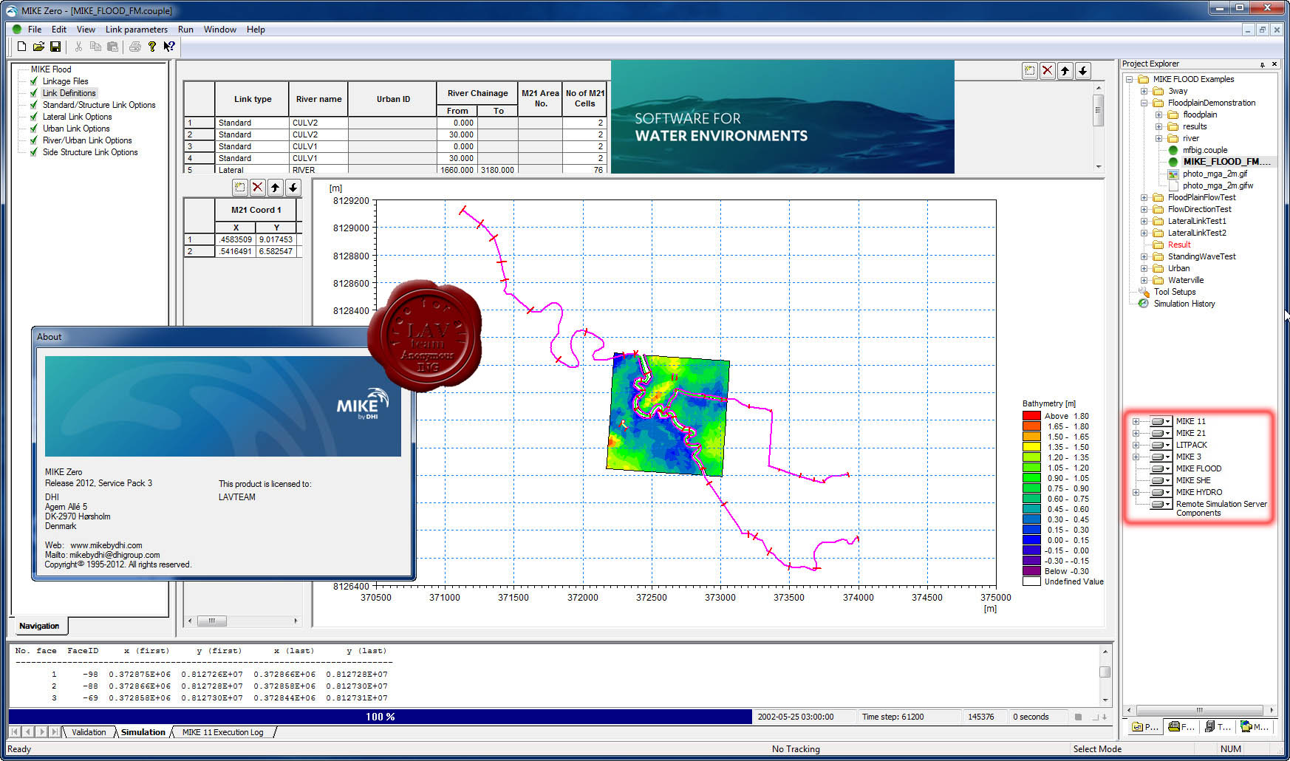The image size is (1290, 761).
Task: Toggle Lateral Link Options check mark
Action: (x=34, y=117)
